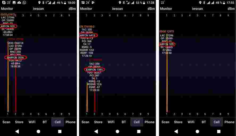The image size is (236, 136).
Task: Tap the home circle on the right phone
Action: (197, 131)
